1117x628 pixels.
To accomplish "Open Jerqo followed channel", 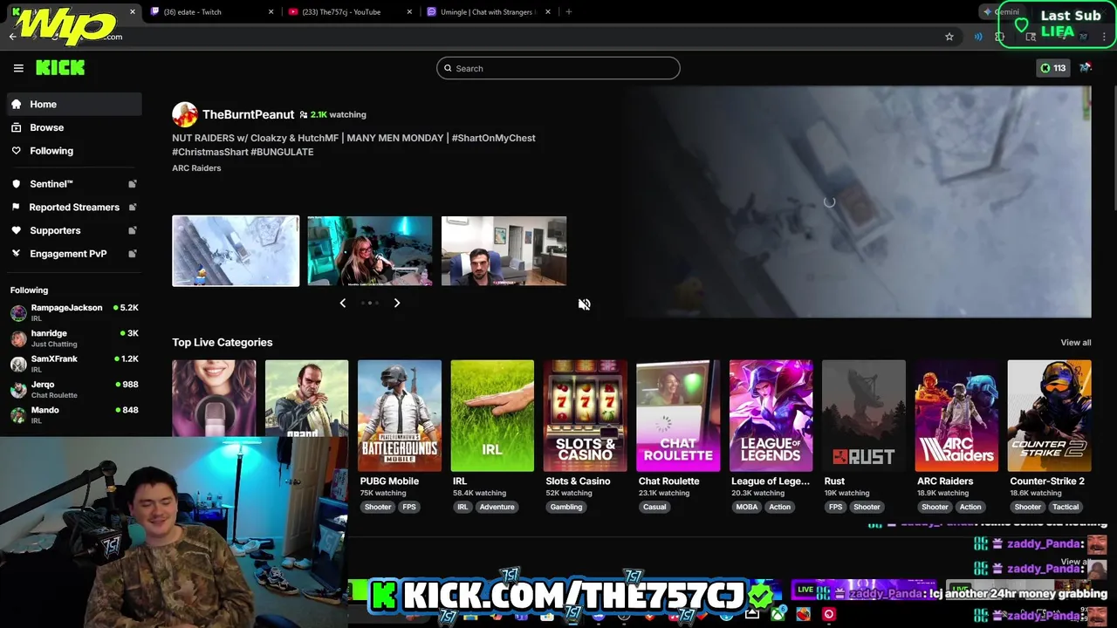I will tap(74, 389).
